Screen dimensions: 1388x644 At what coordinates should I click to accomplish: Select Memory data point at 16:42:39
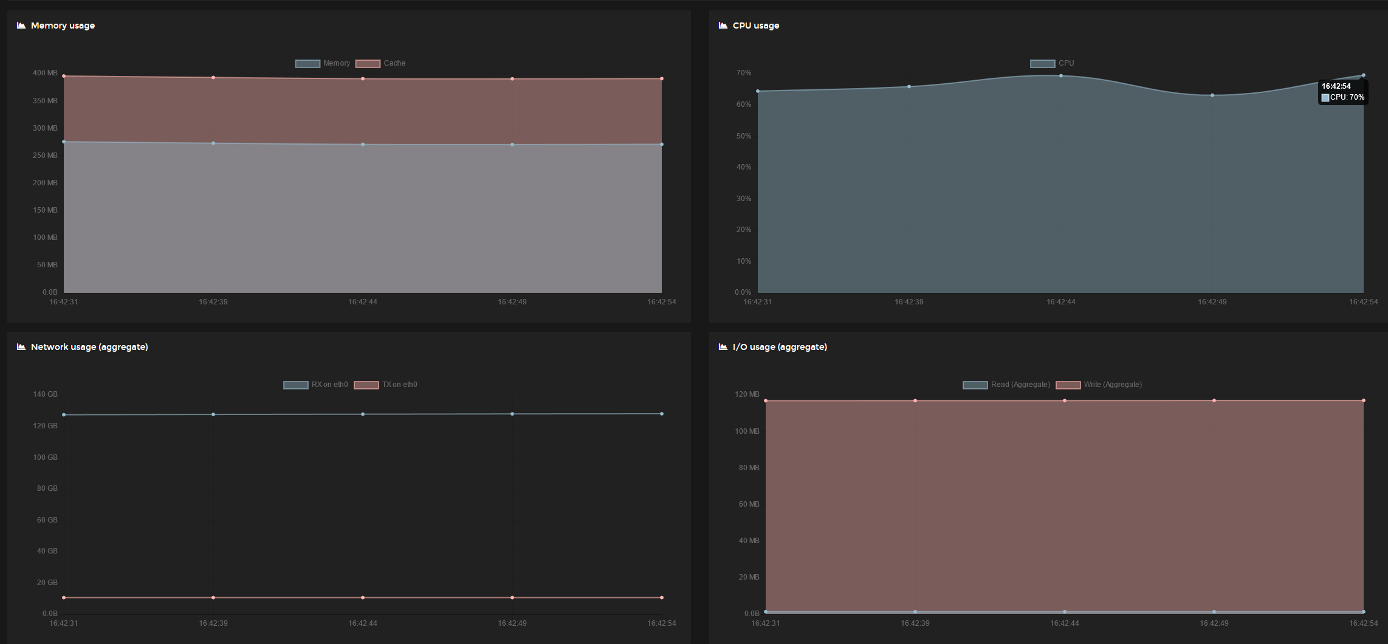click(x=213, y=143)
